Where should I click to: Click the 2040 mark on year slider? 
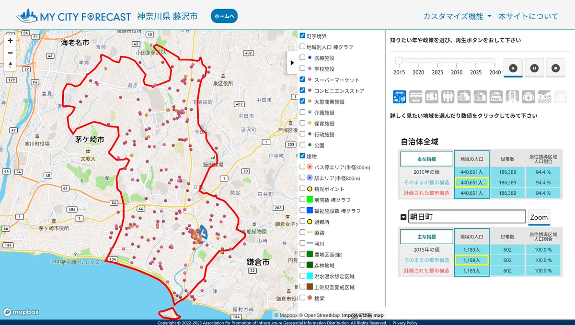coord(495,72)
